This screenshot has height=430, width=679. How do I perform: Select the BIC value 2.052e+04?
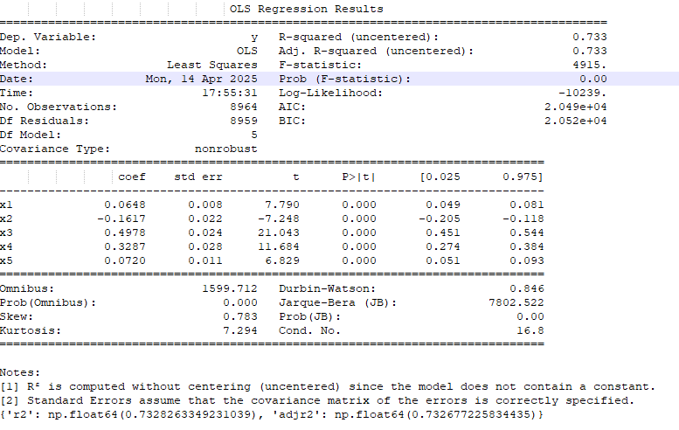pos(576,121)
